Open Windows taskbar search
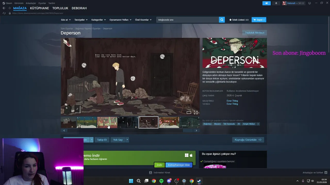Screen dimensions: 330x185 pyautogui.click(x=139, y=181)
